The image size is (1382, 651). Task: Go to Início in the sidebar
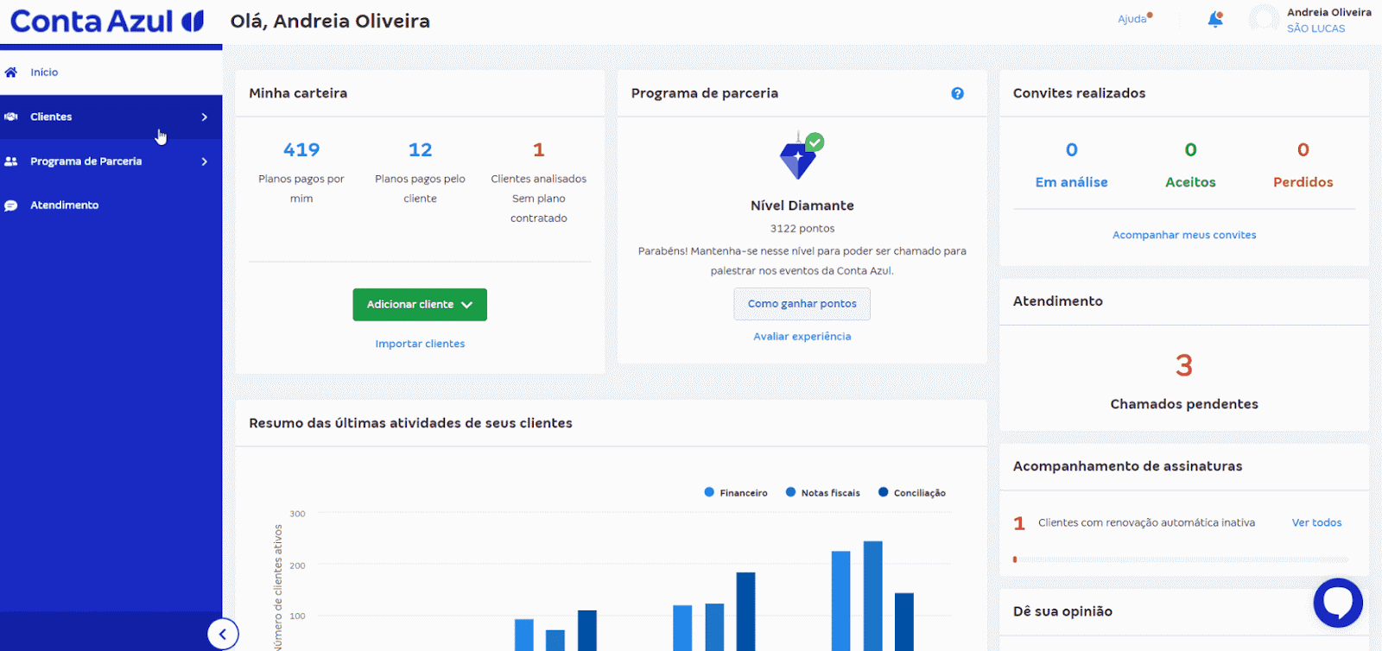111,73
